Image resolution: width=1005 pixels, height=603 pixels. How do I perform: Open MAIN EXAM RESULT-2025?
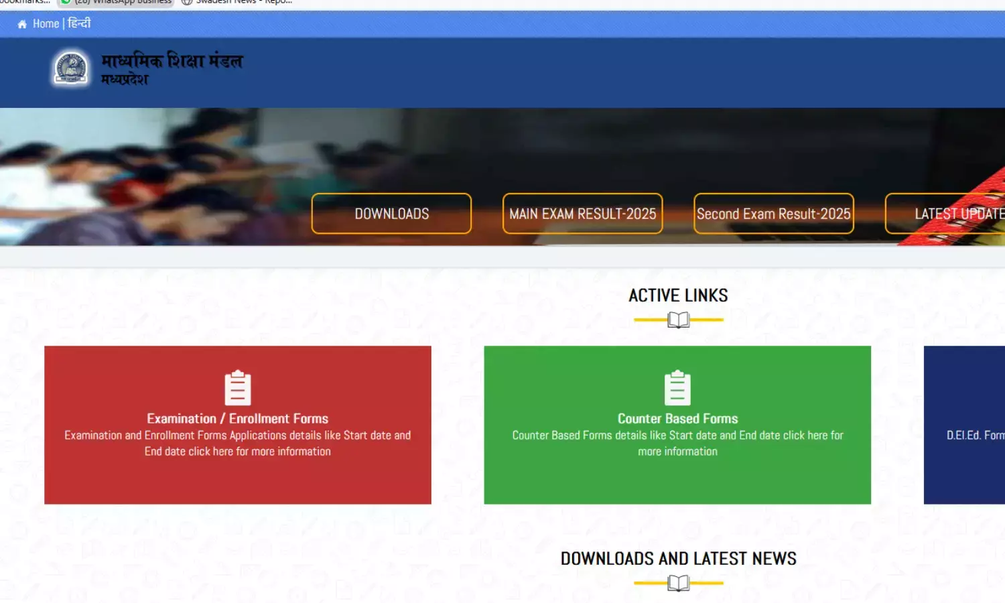pyautogui.click(x=582, y=214)
